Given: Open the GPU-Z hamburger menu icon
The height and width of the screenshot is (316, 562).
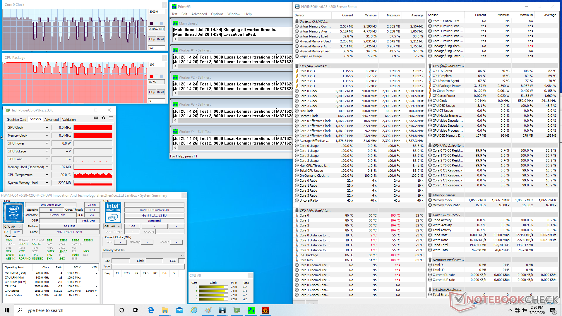Looking at the screenshot, I should coord(111,118).
